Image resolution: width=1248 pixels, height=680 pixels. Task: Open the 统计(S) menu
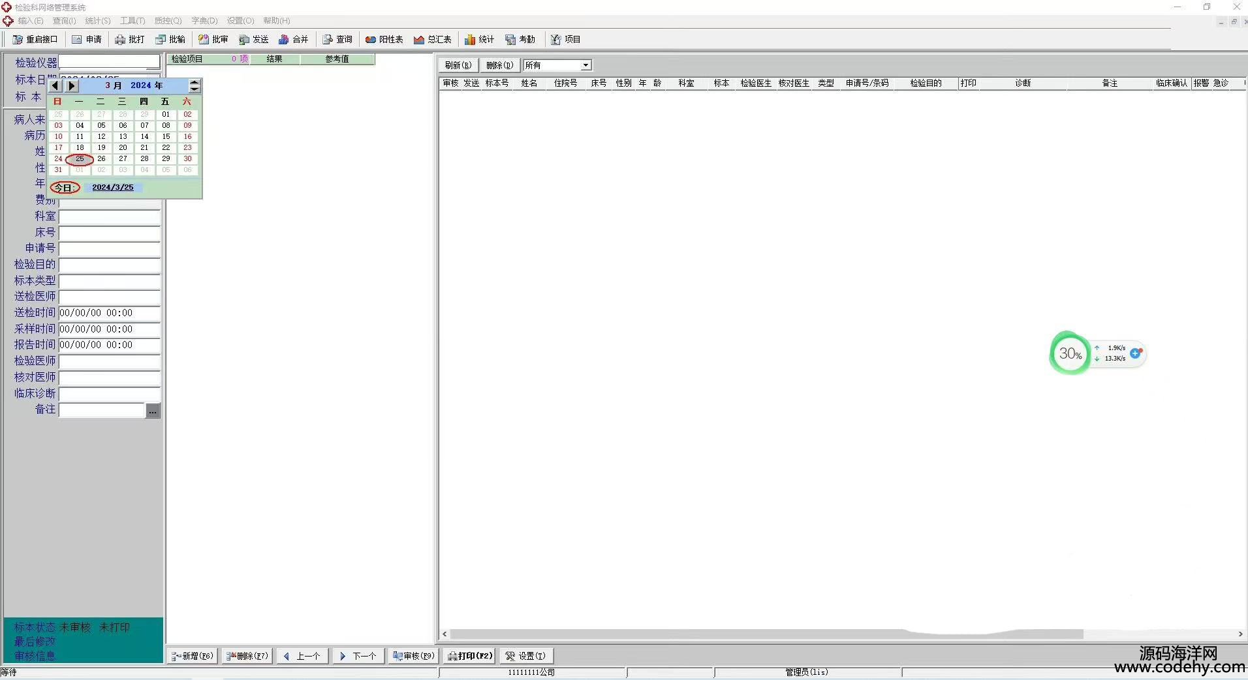98,21
